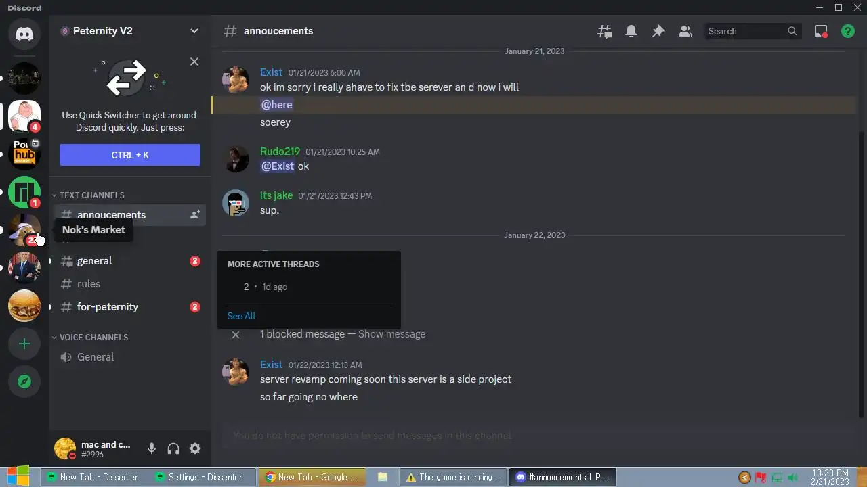867x487 pixels.
Task: Click Exist's avatar on 12:13 AM message
Action: [236, 371]
